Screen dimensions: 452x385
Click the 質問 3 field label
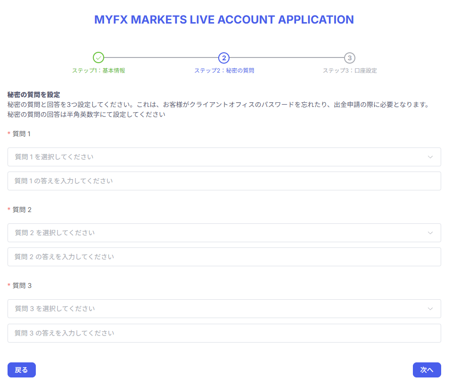click(22, 286)
